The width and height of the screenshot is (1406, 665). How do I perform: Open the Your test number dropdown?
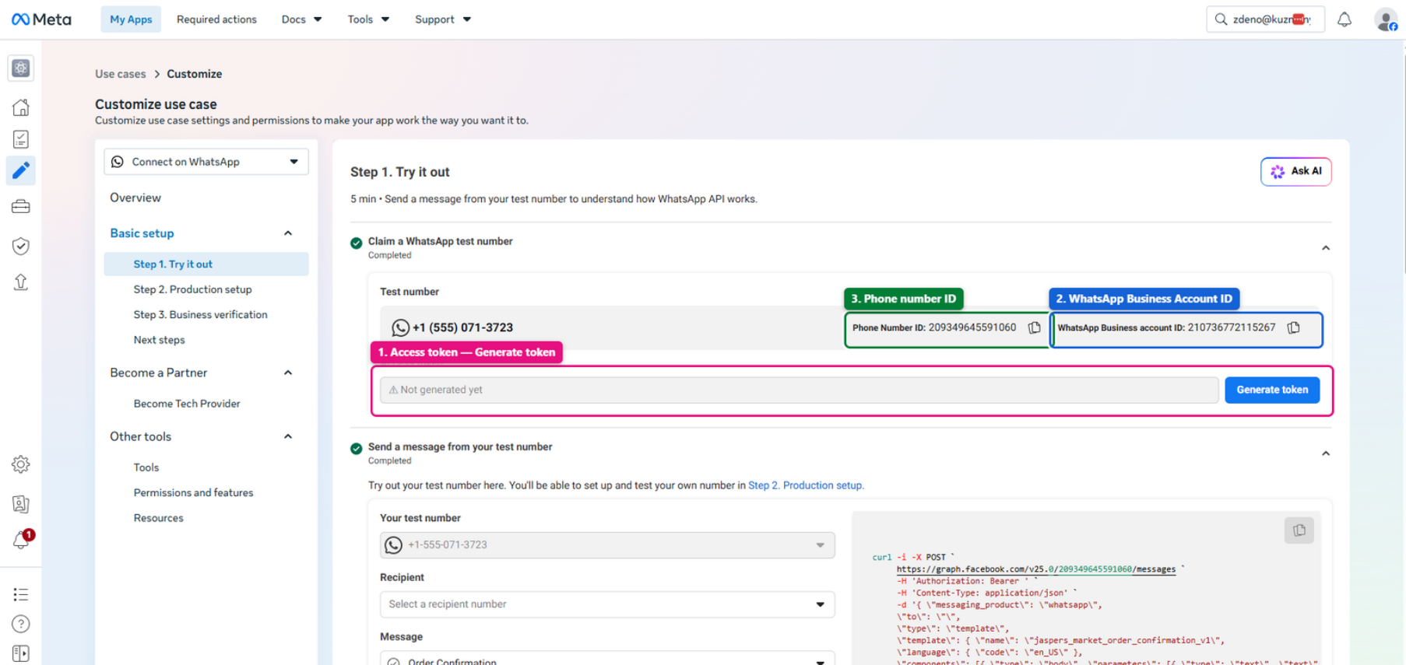607,545
